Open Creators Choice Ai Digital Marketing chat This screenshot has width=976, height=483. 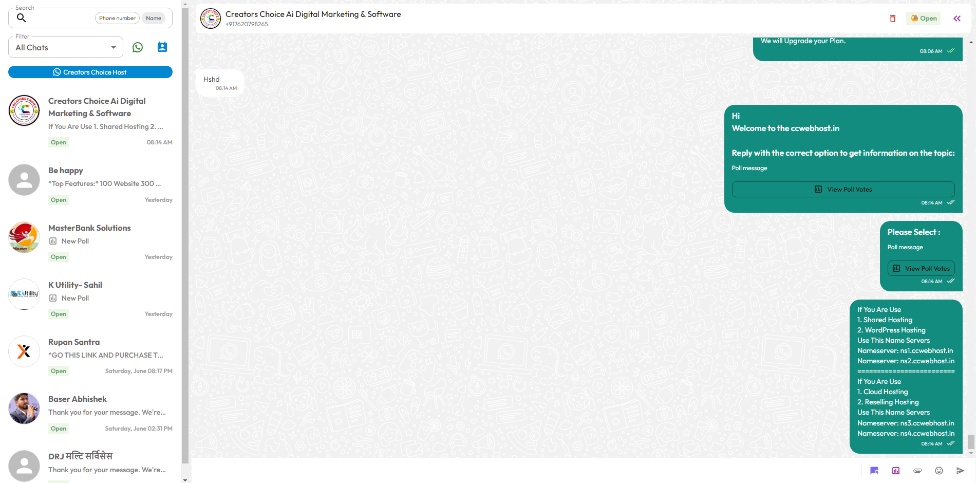[90, 121]
